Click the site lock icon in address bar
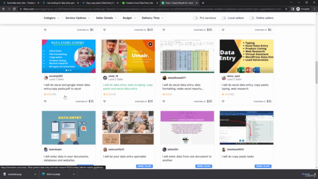The height and width of the screenshot is (179, 318). (20, 9)
